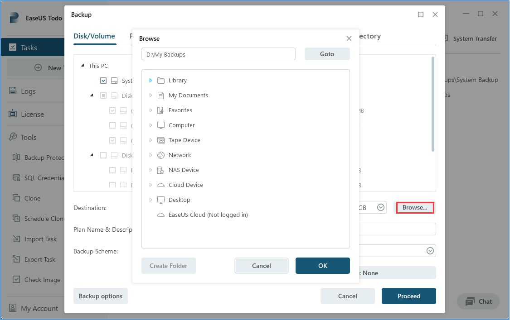Click the Goto button

[x=327, y=54]
